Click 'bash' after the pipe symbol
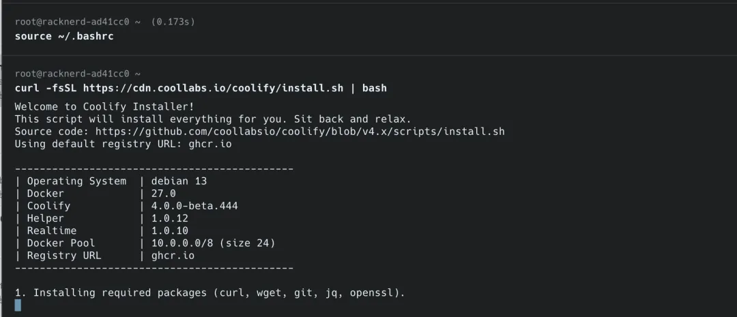Image resolution: width=737 pixels, height=317 pixels. [374, 88]
